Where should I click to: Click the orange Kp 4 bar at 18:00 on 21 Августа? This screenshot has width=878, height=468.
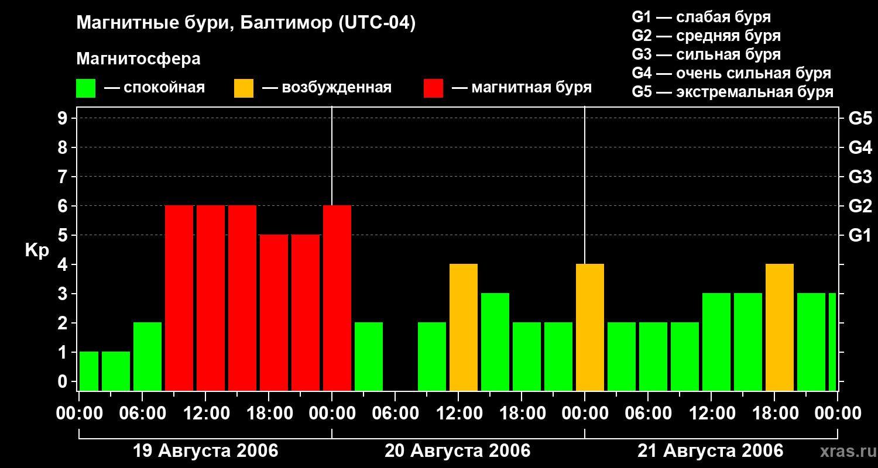(x=780, y=328)
